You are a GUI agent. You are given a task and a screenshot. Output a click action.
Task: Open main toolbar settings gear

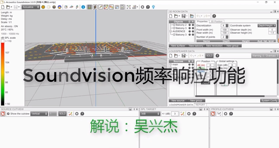(142, 7)
